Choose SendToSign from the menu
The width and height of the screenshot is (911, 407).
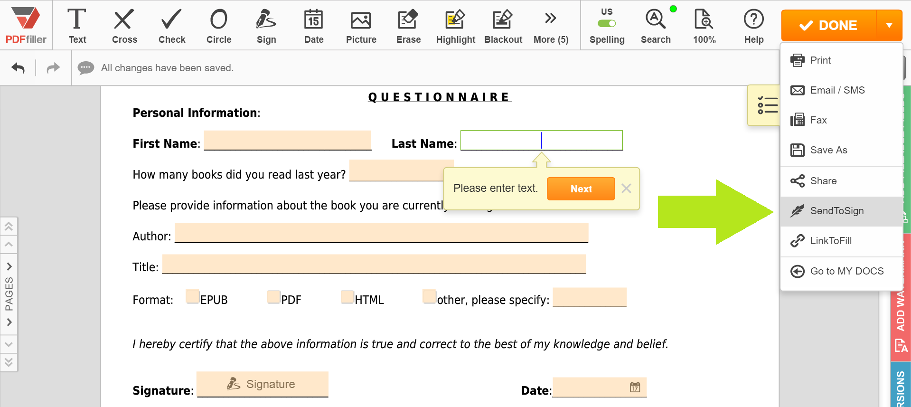(841, 211)
